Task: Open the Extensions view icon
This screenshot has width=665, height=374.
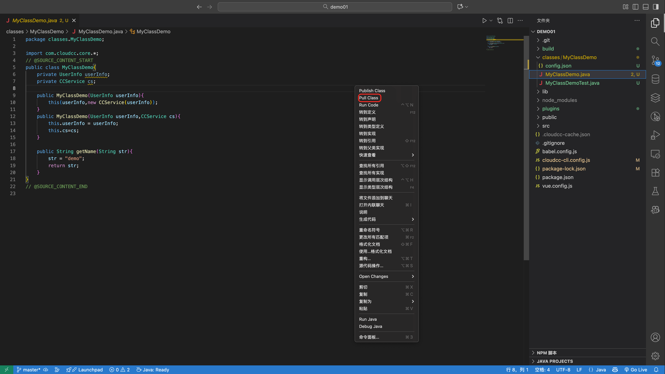Action: click(655, 173)
